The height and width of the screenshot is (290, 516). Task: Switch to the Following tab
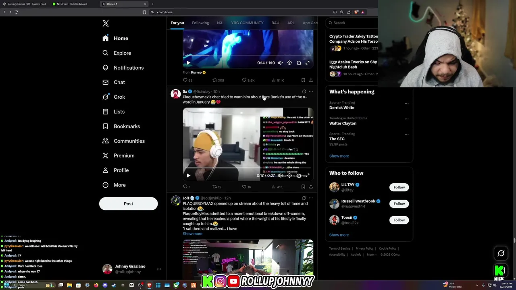click(200, 23)
